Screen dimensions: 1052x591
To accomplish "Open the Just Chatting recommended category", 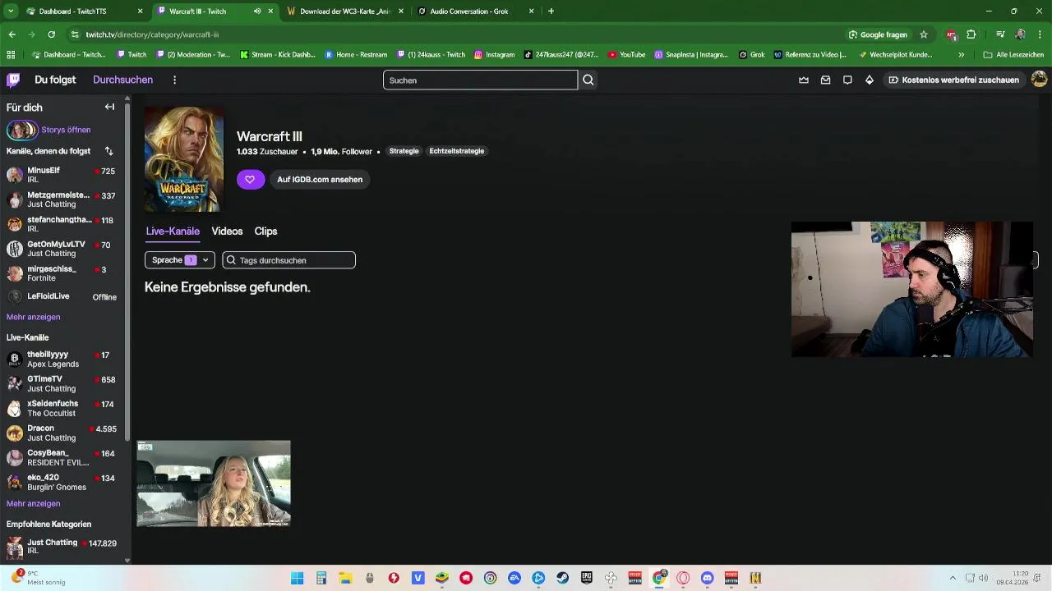I will [62, 546].
